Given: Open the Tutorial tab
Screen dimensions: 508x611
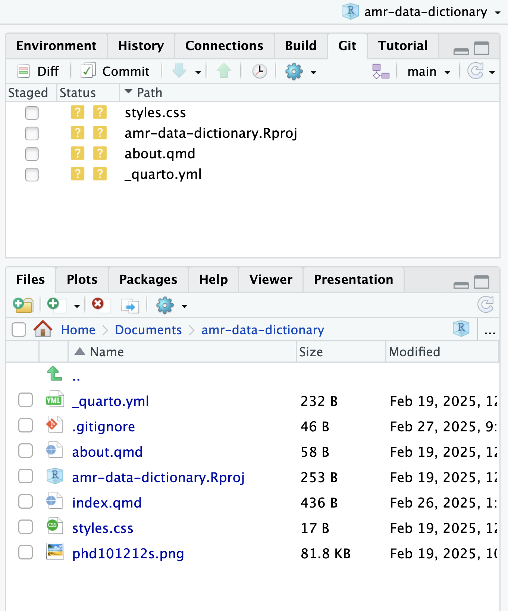Looking at the screenshot, I should click(x=402, y=46).
